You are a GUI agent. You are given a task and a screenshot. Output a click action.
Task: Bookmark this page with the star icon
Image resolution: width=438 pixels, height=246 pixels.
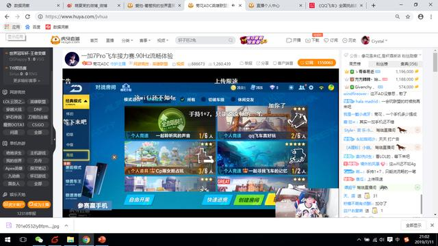click(408, 16)
